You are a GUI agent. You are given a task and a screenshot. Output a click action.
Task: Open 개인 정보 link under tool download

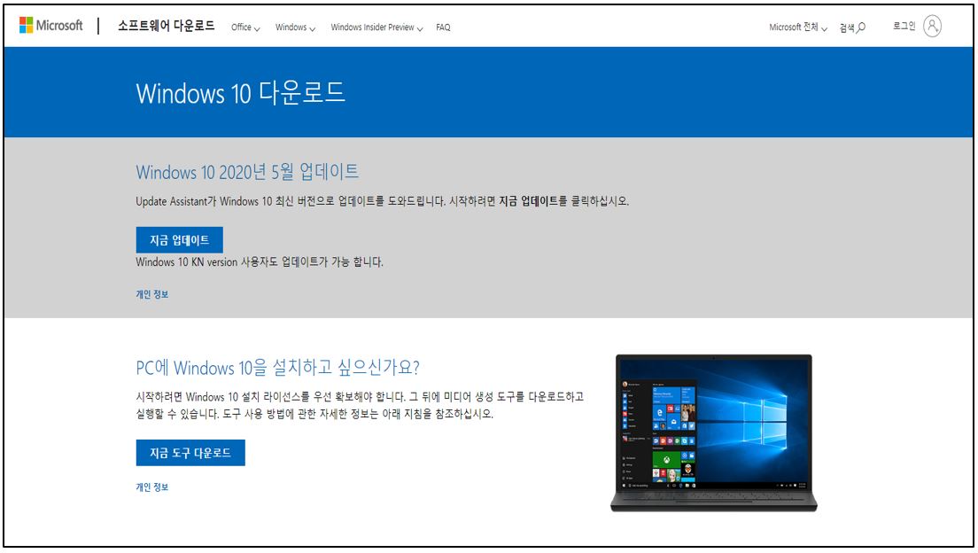click(x=152, y=487)
